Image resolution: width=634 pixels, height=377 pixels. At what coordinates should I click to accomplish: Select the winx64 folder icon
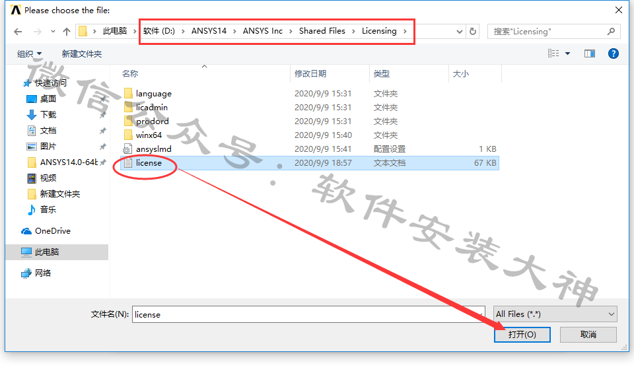pyautogui.click(x=128, y=135)
